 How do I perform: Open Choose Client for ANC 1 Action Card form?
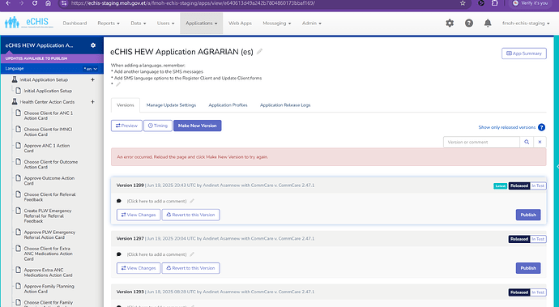(x=49, y=116)
